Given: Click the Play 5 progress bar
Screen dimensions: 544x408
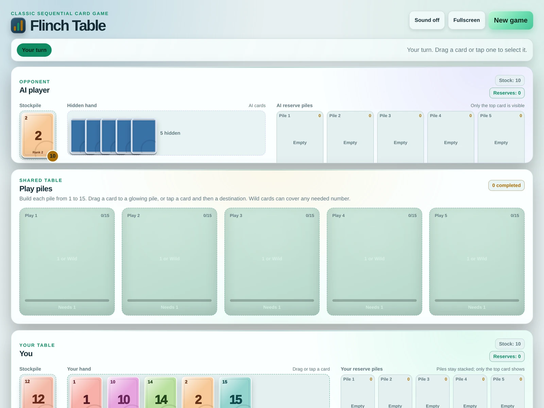Looking at the screenshot, I should point(477,301).
